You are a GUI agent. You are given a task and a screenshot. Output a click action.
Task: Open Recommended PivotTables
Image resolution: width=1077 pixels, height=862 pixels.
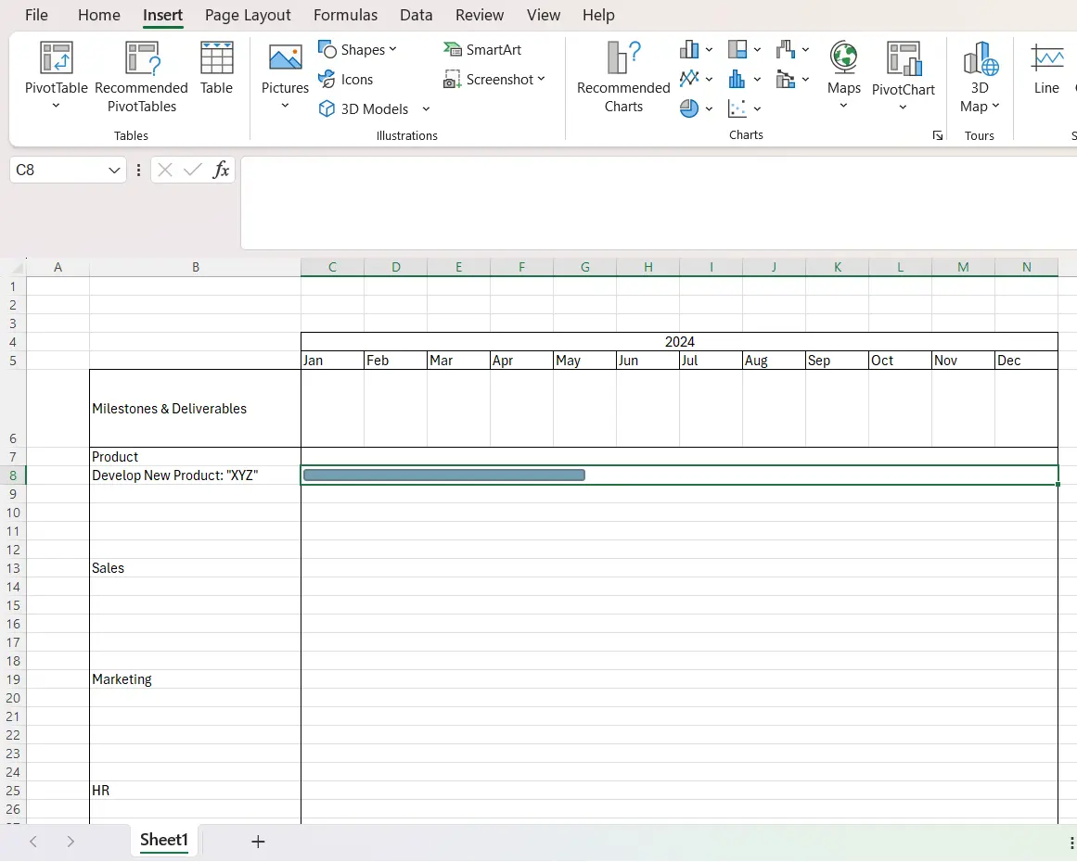(142, 75)
